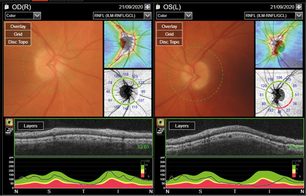Switch to the highlighted orange tab at top
Image resolution: width=306 pixels, height=196 pixels.
coord(40,1)
